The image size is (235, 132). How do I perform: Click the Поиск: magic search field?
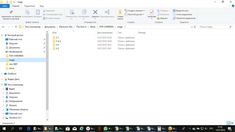(x=216, y=27)
